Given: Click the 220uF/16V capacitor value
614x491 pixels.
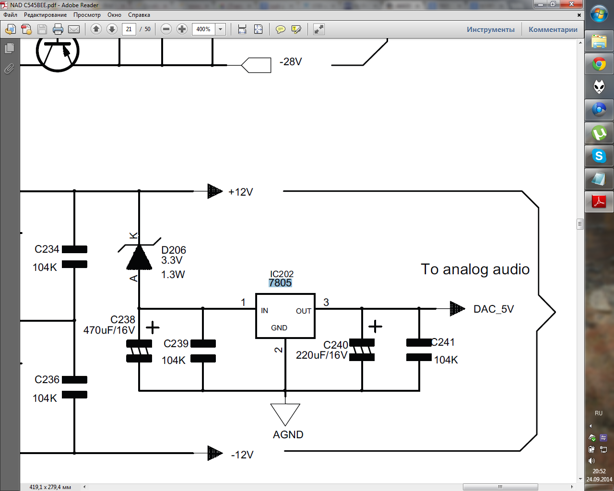Looking at the screenshot, I should coord(321,355).
